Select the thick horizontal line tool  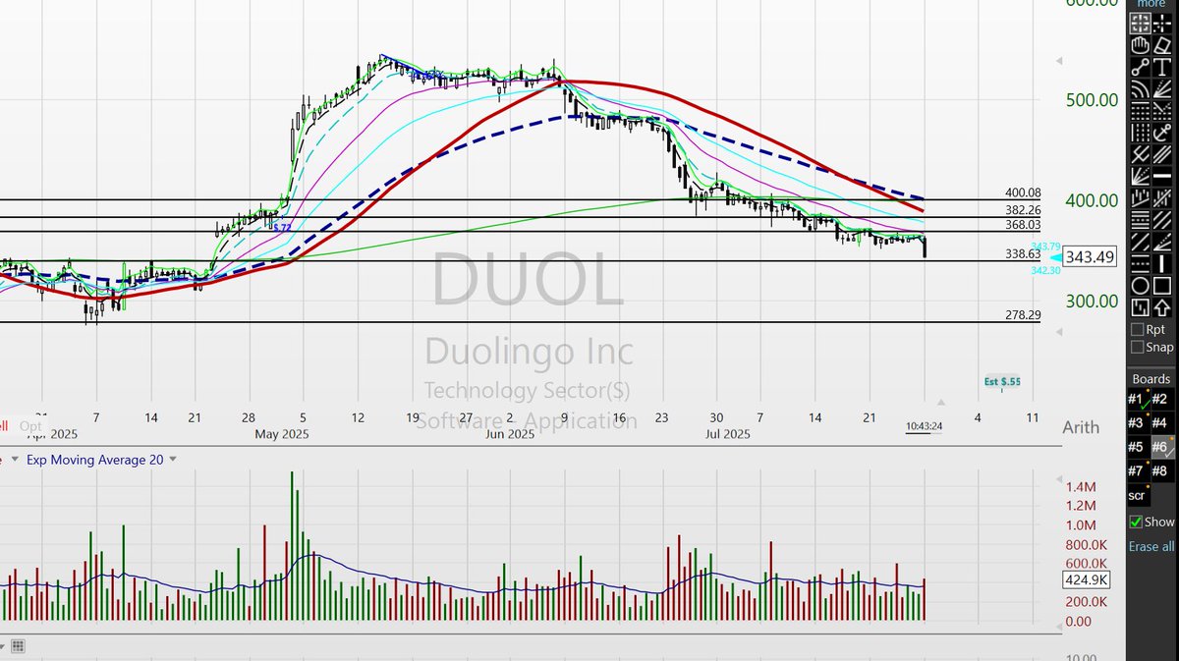click(x=1162, y=177)
